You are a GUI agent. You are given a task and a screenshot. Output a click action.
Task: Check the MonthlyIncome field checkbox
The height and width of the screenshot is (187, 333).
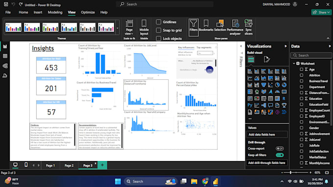[x=301, y=163]
